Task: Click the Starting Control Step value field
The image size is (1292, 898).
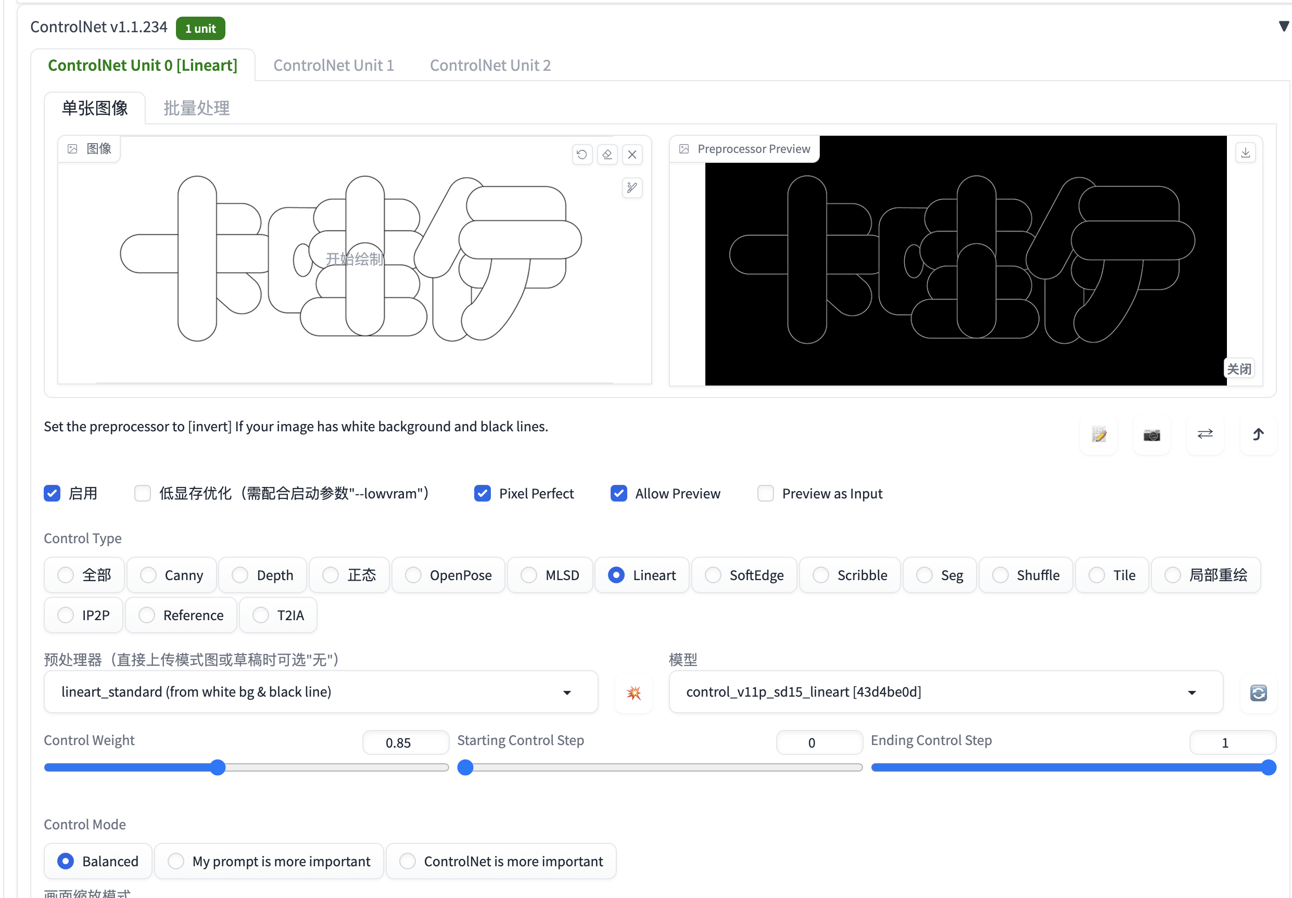Action: 819,742
